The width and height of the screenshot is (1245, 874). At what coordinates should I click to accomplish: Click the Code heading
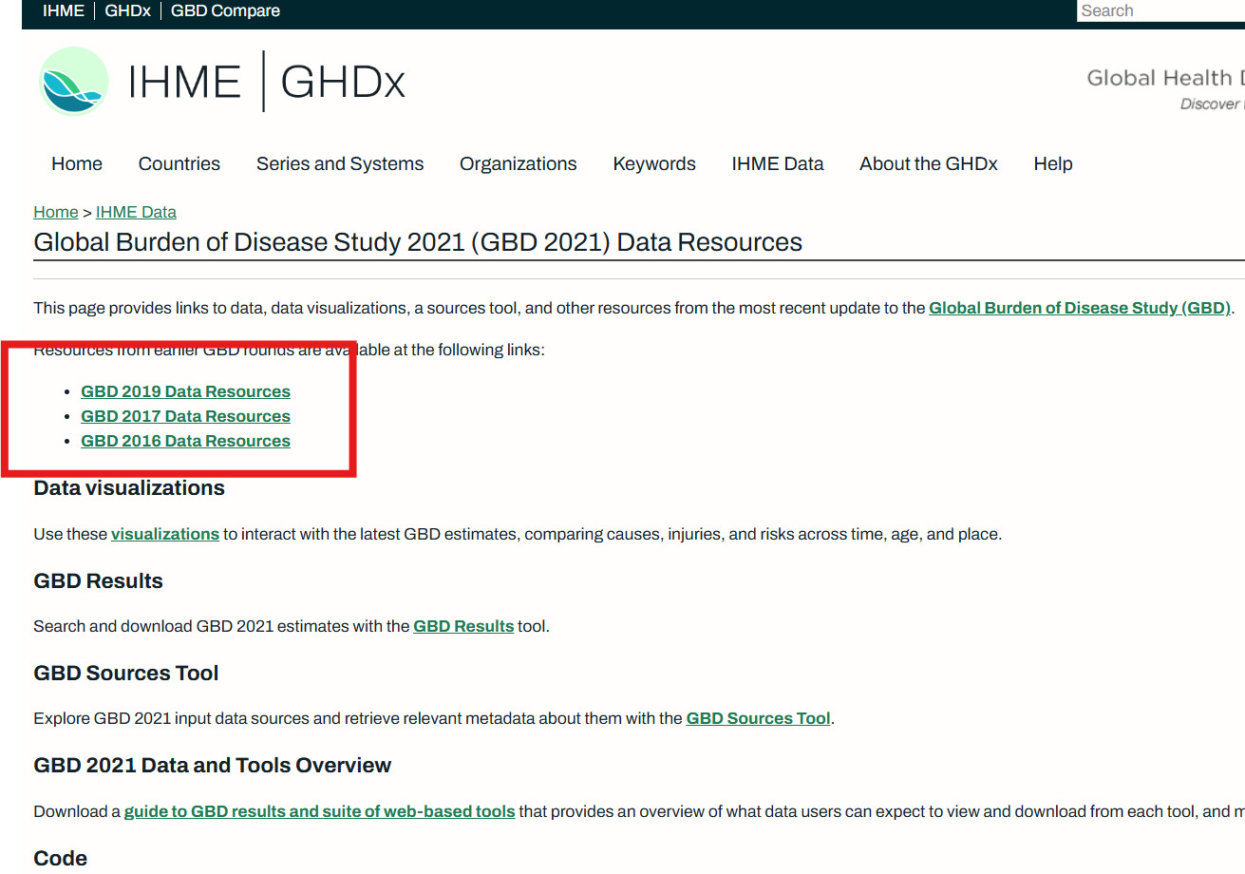60,858
